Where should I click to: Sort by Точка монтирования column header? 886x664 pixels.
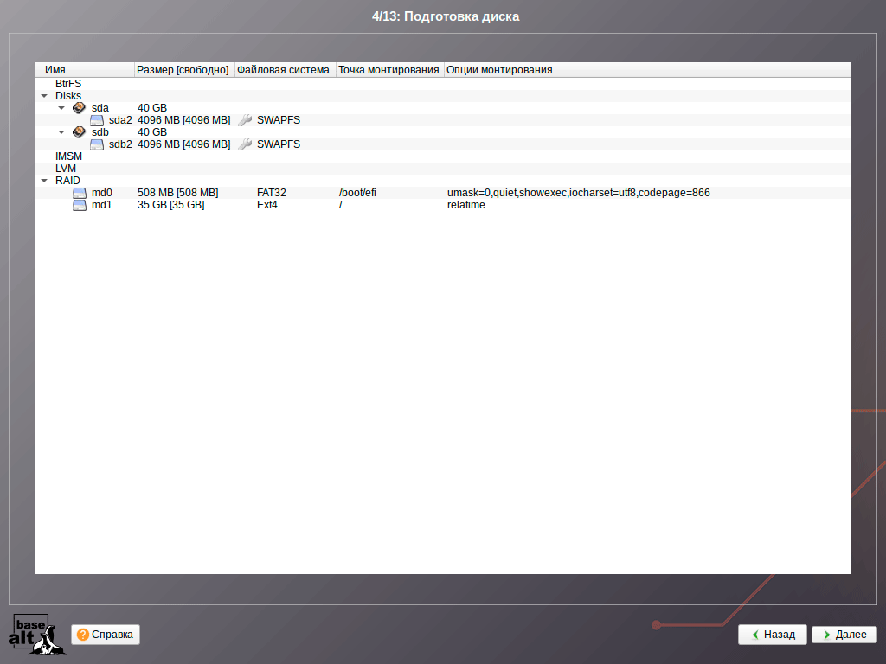tap(390, 70)
